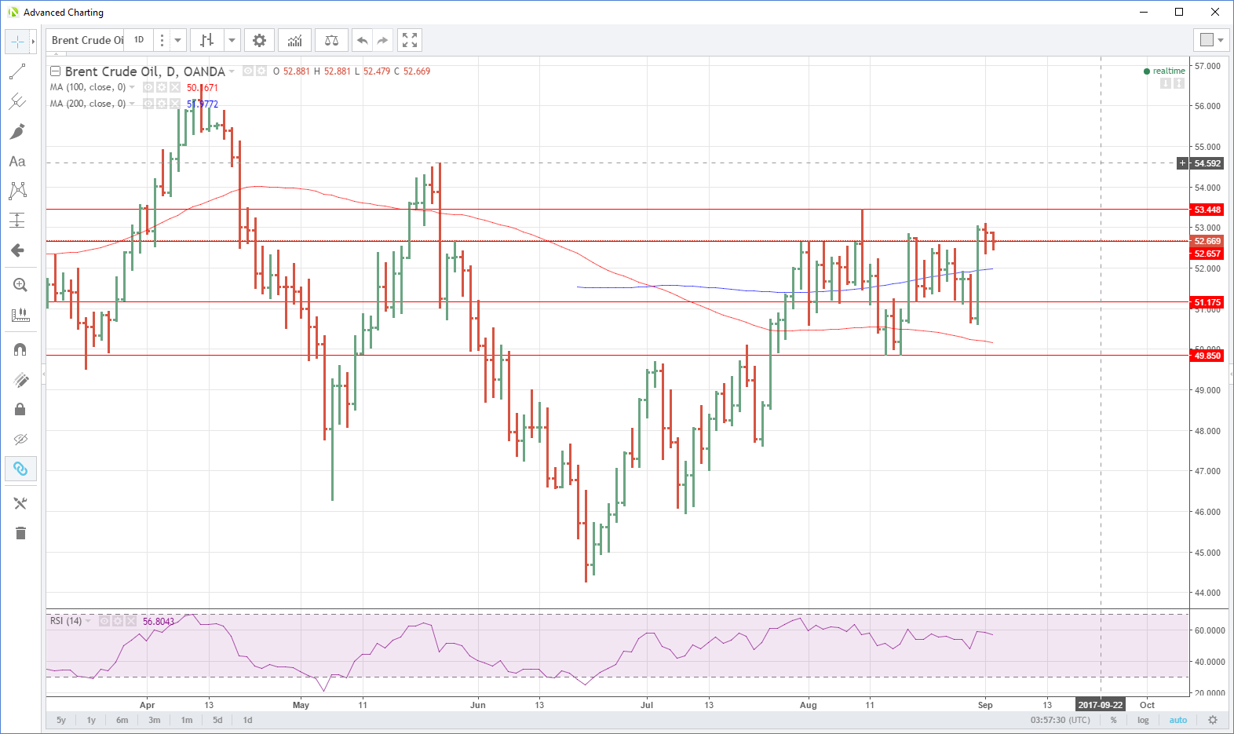Select the brush drawing tool
Screen dimensions: 1234x734
pos(17,131)
